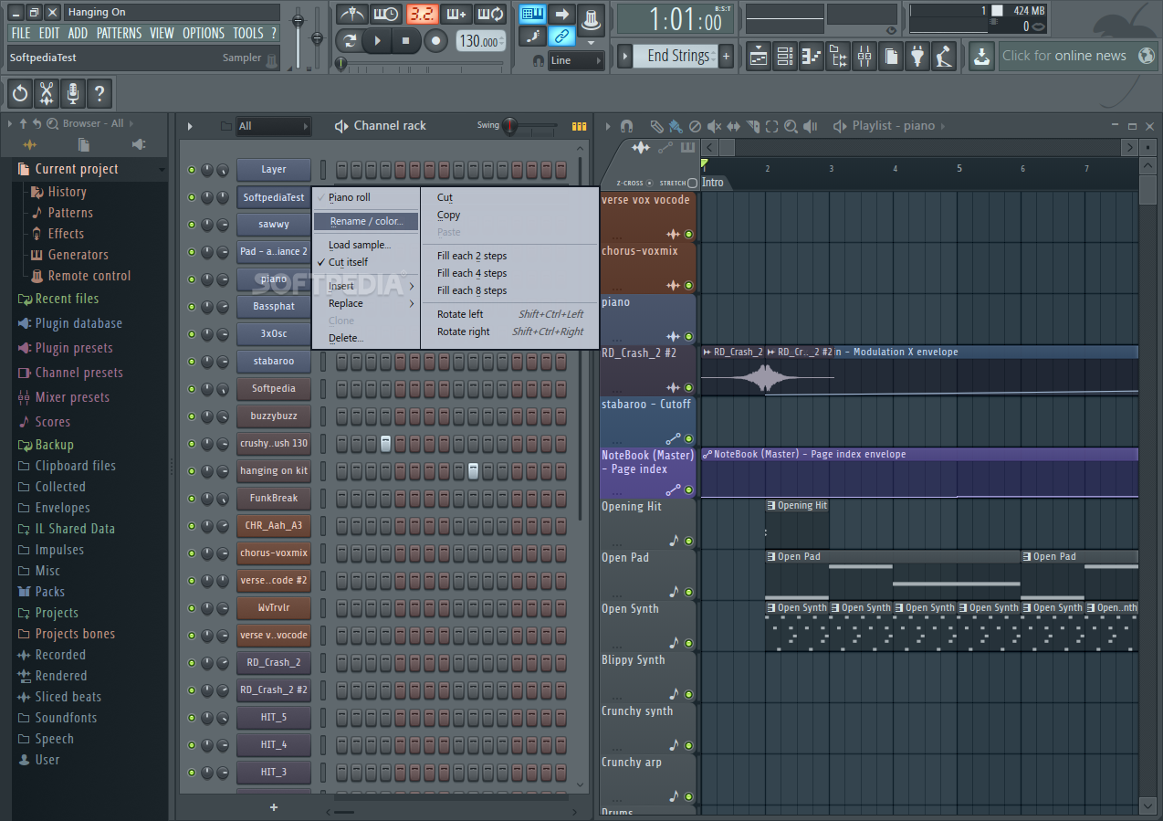The width and height of the screenshot is (1163, 821).
Task: Open one-click audio recording microphone
Action: click(x=72, y=93)
